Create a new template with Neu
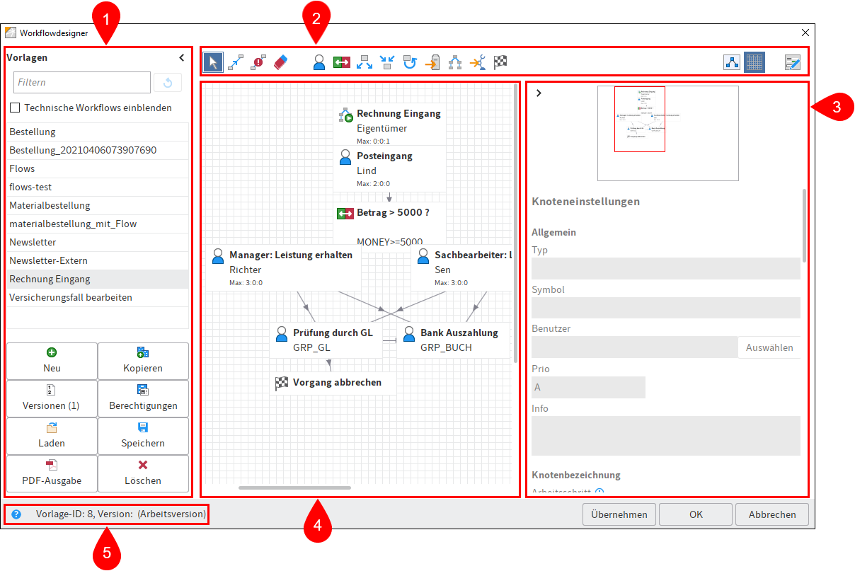Image resolution: width=855 pixels, height=571 pixels. click(52, 361)
